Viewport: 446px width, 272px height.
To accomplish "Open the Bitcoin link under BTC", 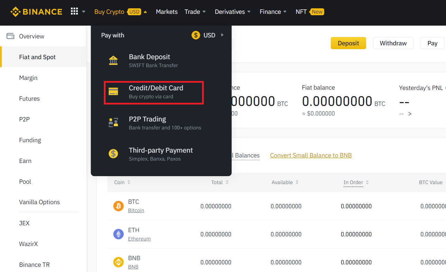I will (136, 210).
